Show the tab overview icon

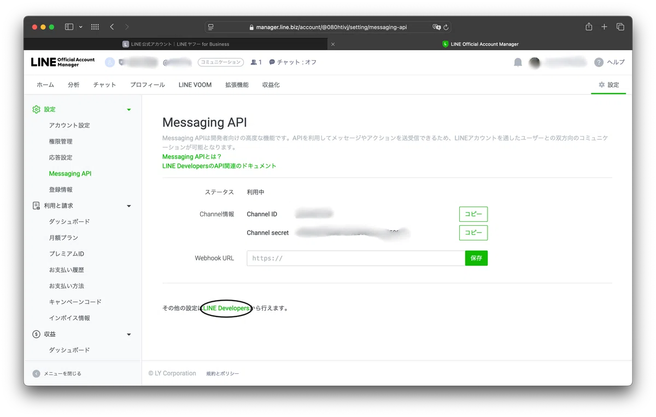click(x=620, y=27)
